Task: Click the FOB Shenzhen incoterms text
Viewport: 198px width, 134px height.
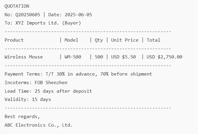Action: click(x=51, y=83)
